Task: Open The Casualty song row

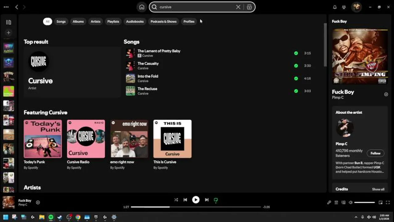Action: pos(219,66)
